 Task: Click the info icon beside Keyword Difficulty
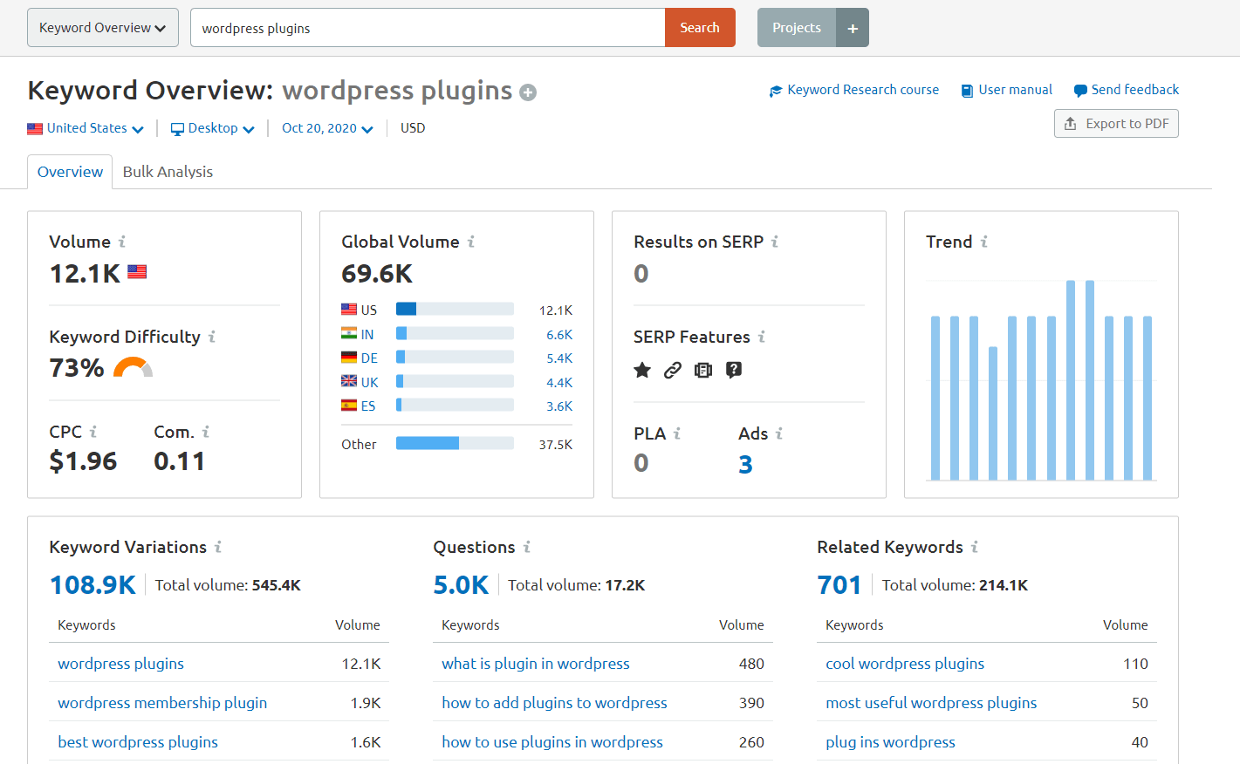click(x=212, y=337)
